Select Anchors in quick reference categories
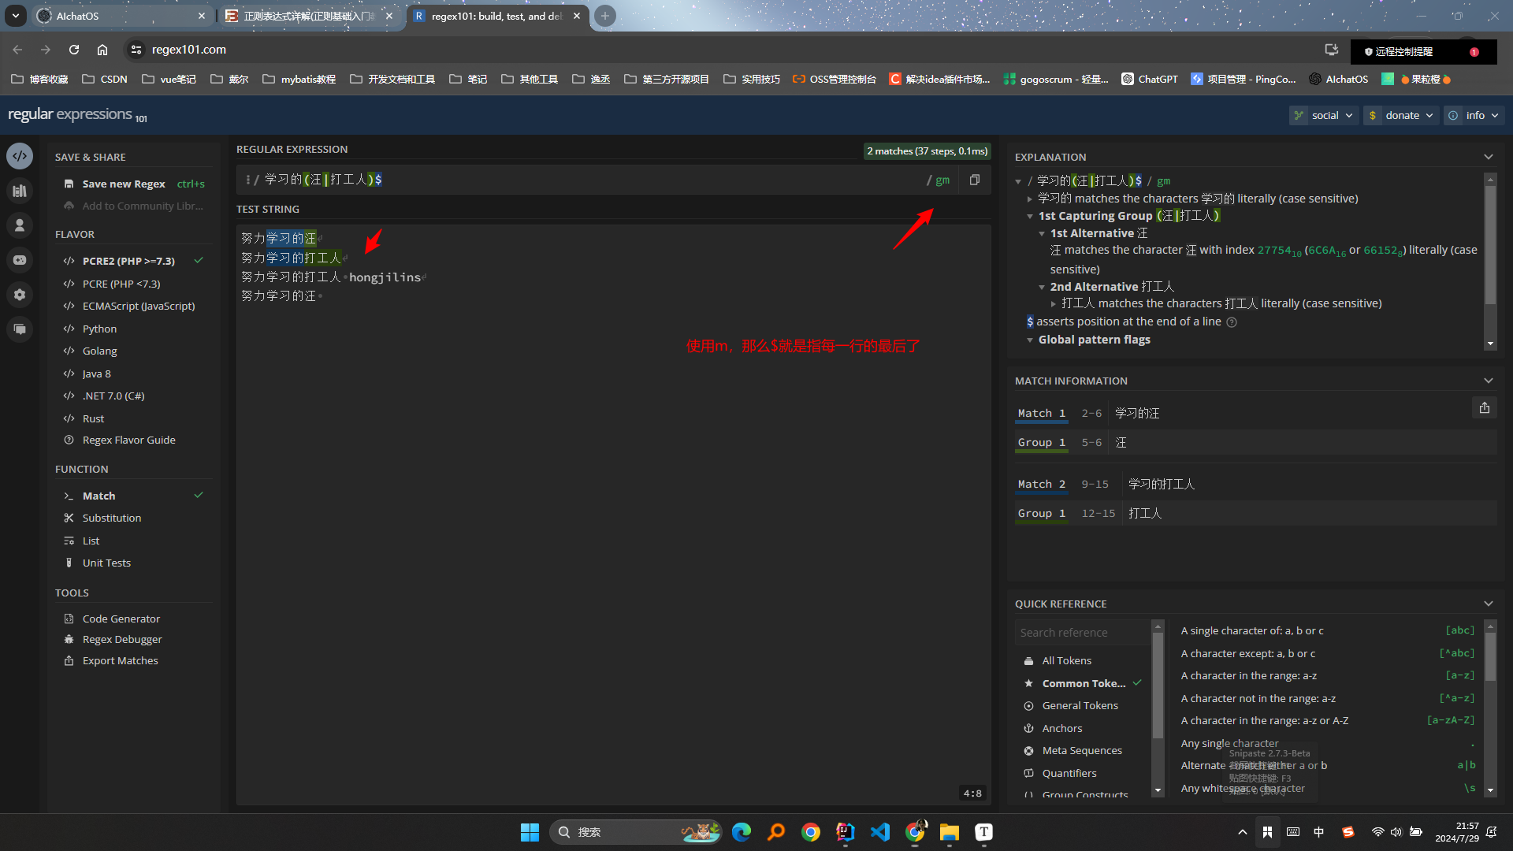The width and height of the screenshot is (1513, 851). 1061,728
